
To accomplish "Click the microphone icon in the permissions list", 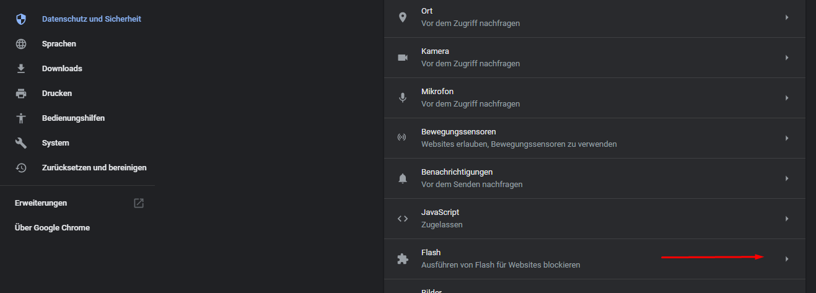I will point(403,98).
